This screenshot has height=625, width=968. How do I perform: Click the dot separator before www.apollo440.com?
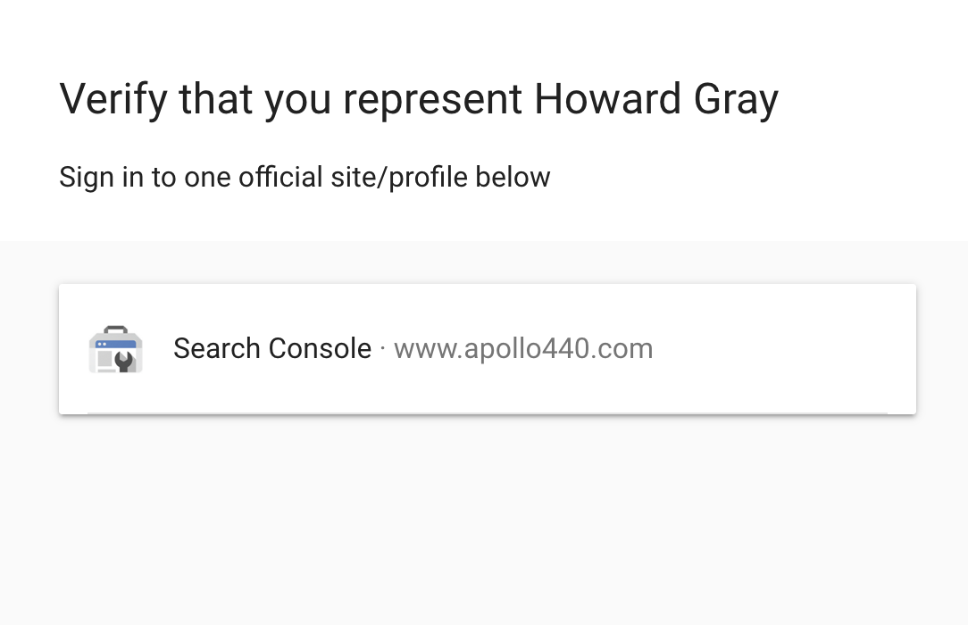click(x=383, y=348)
